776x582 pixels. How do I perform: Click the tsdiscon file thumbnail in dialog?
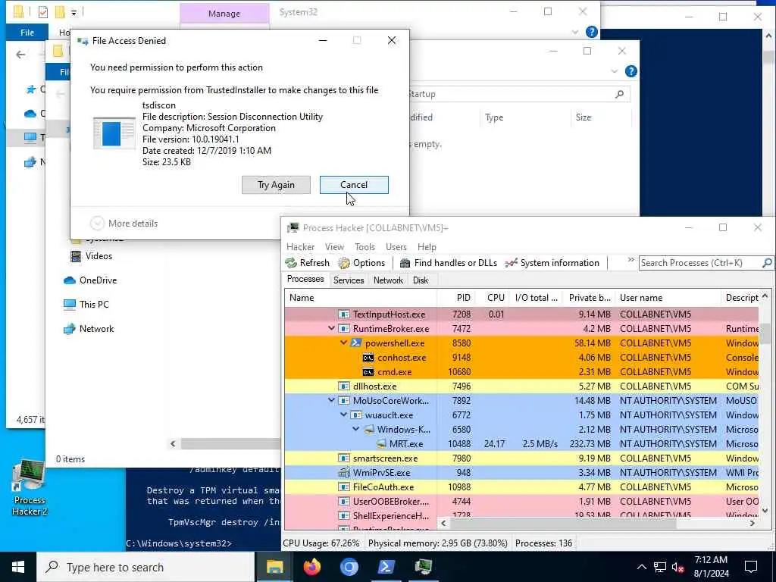point(114,133)
